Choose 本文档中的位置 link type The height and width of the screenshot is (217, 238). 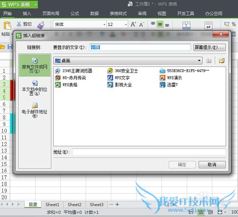[35, 88]
